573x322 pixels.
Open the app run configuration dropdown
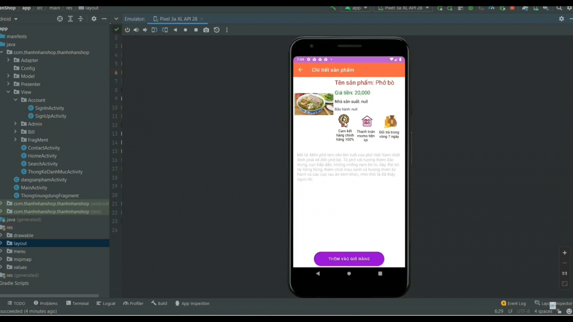(356, 8)
